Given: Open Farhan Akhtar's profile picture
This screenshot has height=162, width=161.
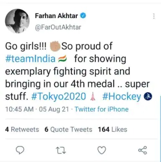Looking at the screenshot, I should point(17,21).
